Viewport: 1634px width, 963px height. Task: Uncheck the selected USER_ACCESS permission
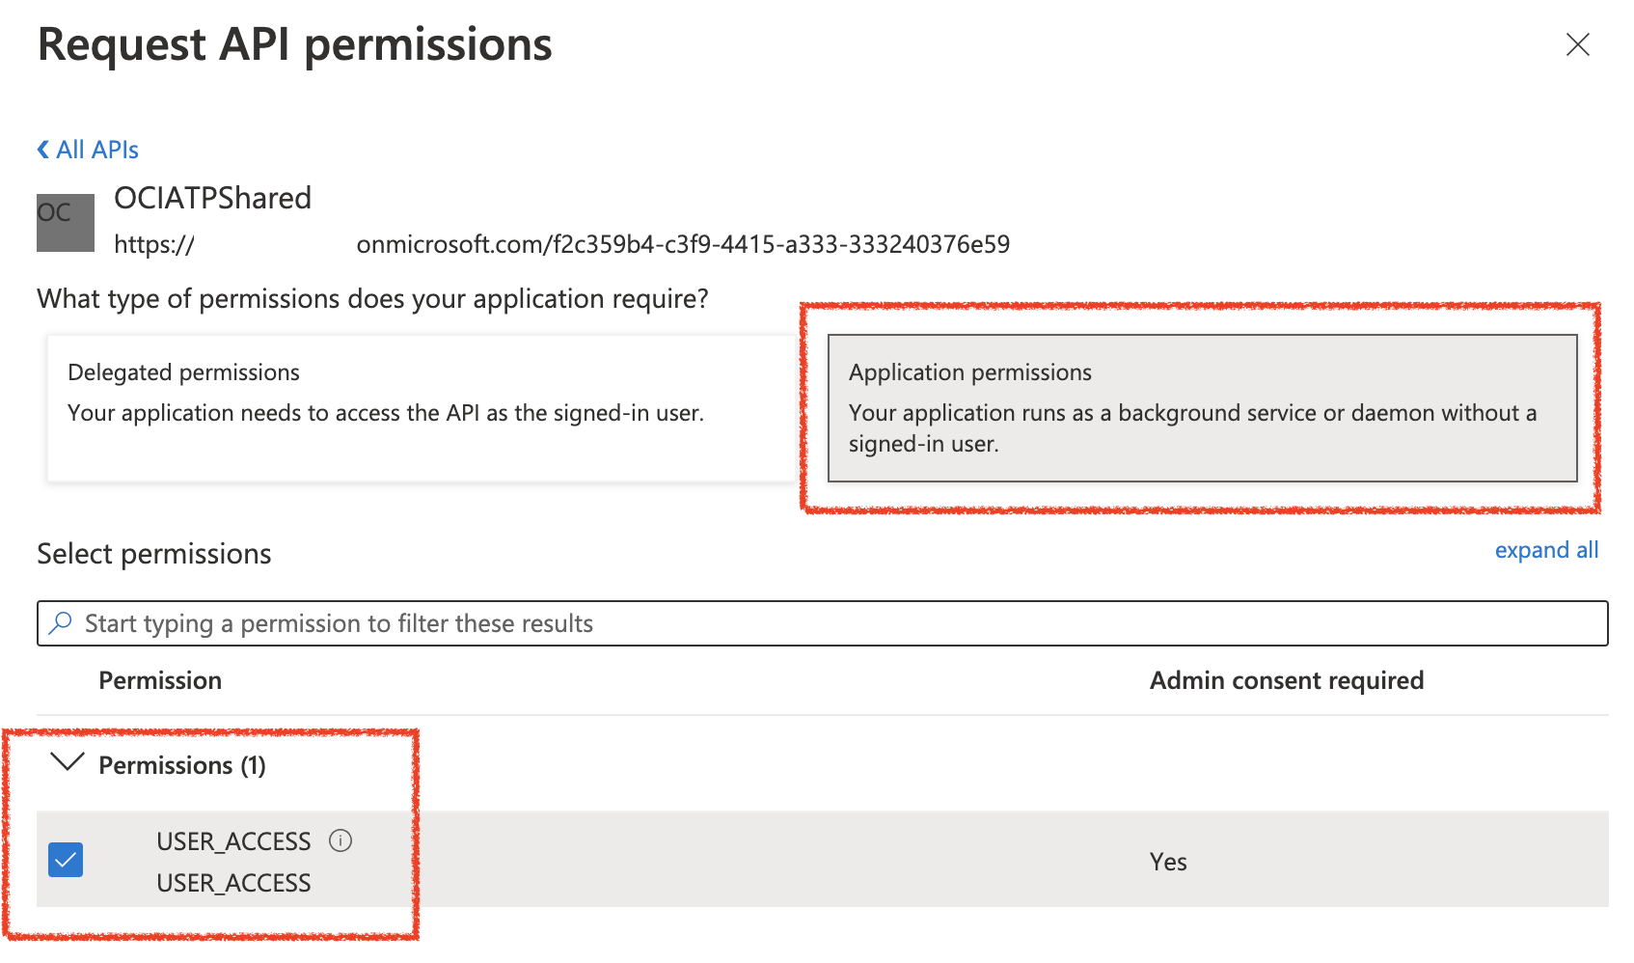[65, 859]
